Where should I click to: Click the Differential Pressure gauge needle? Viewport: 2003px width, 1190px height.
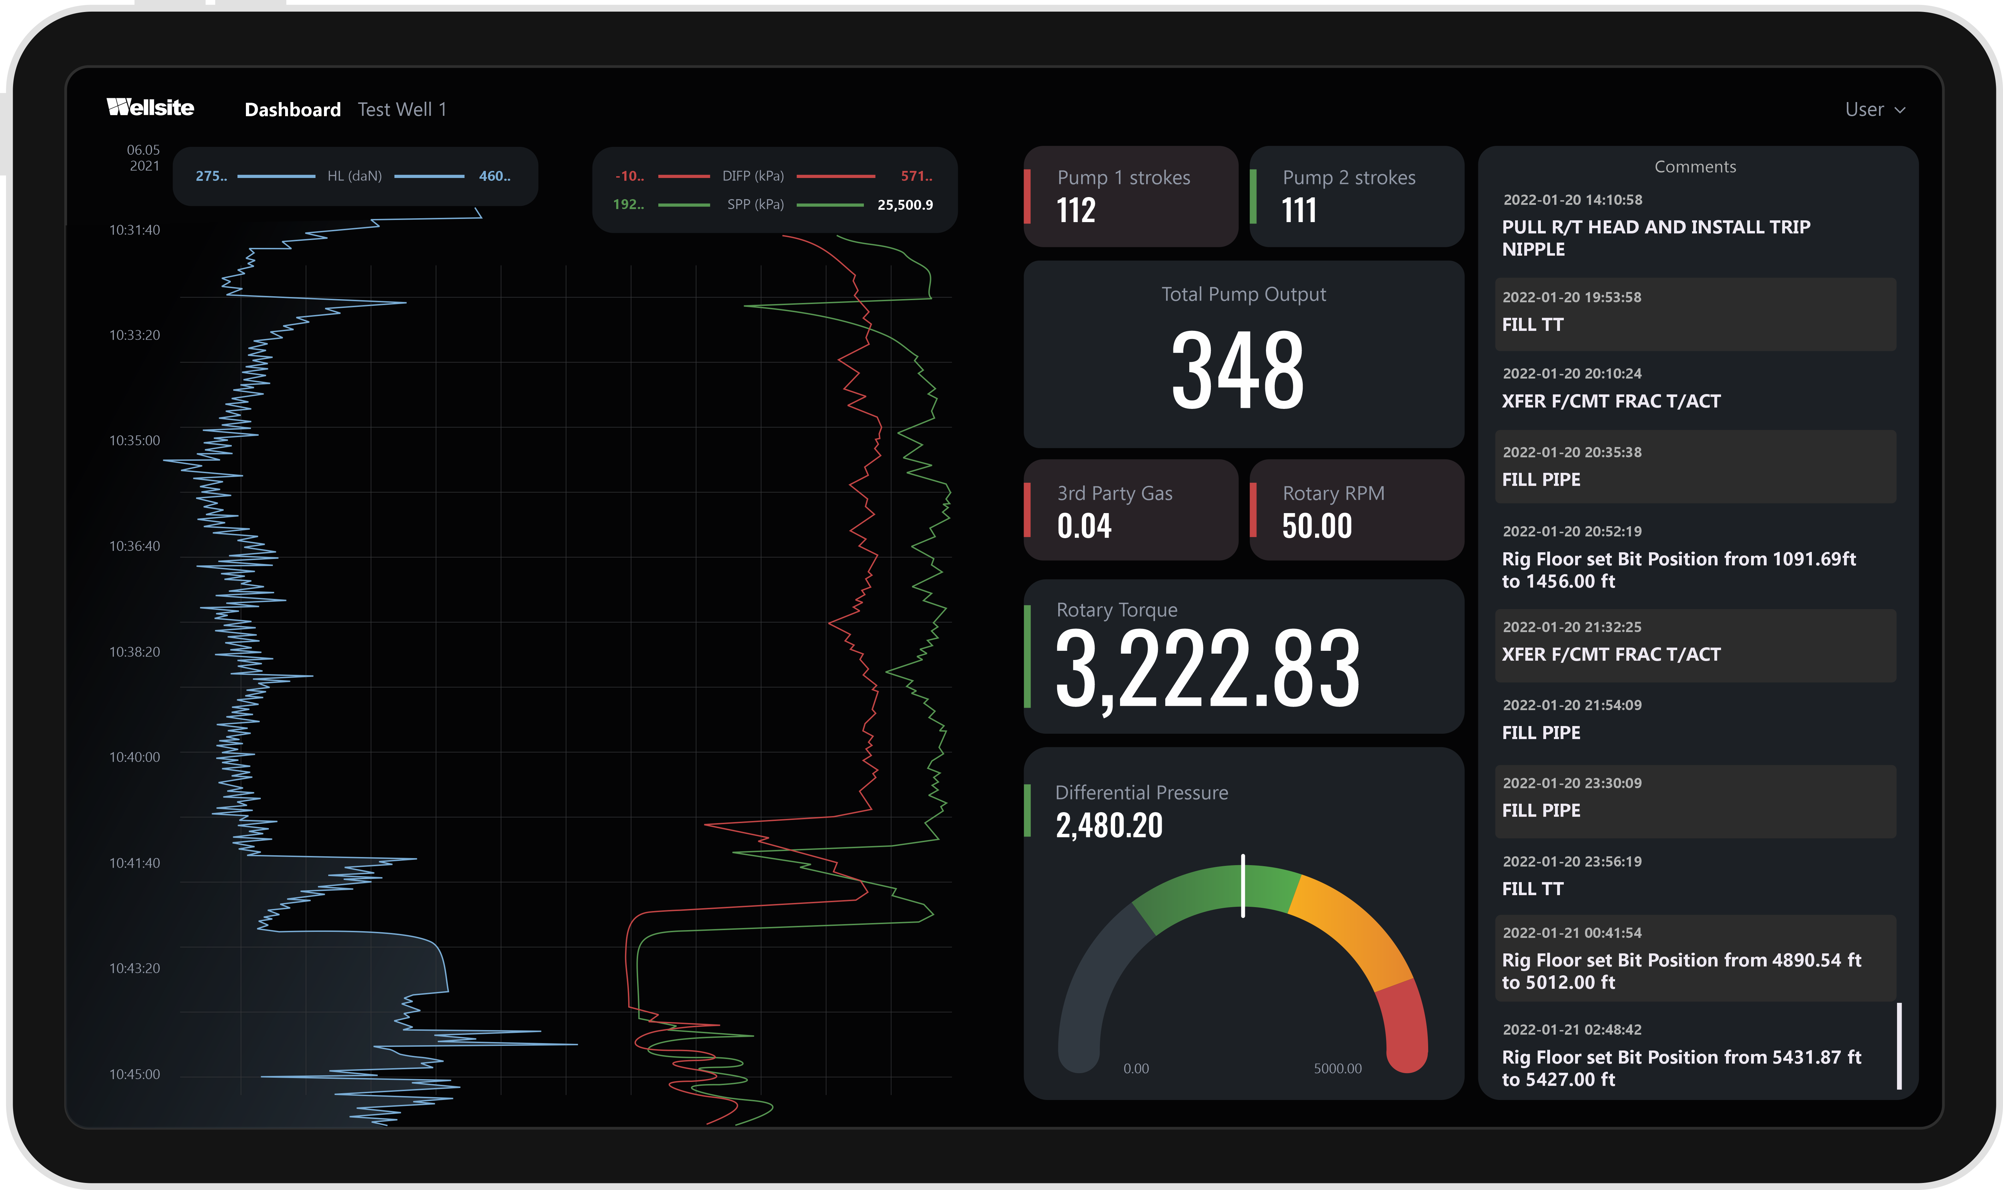click(x=1243, y=886)
